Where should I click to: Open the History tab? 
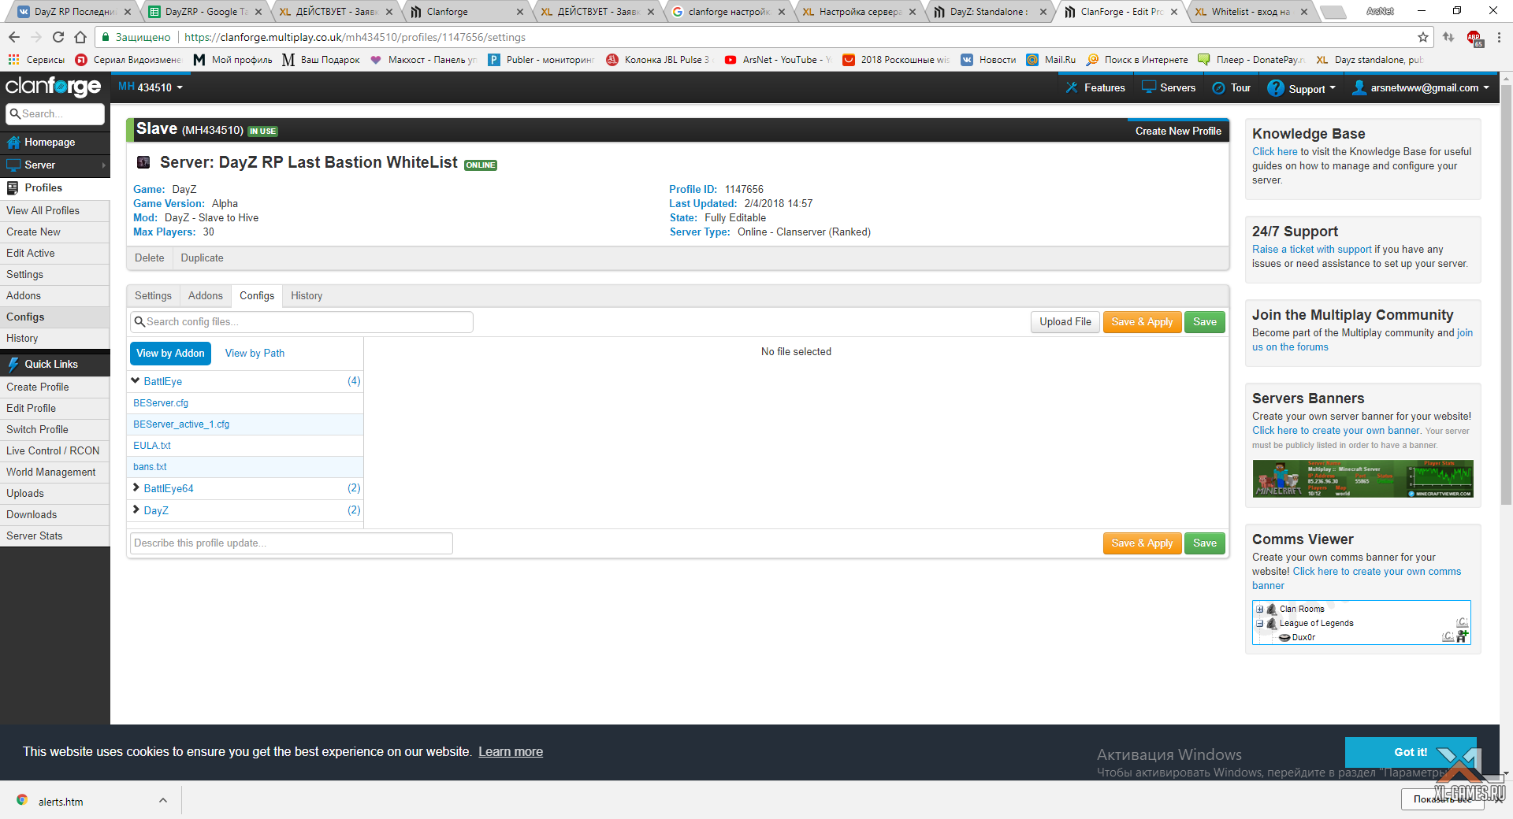306,296
